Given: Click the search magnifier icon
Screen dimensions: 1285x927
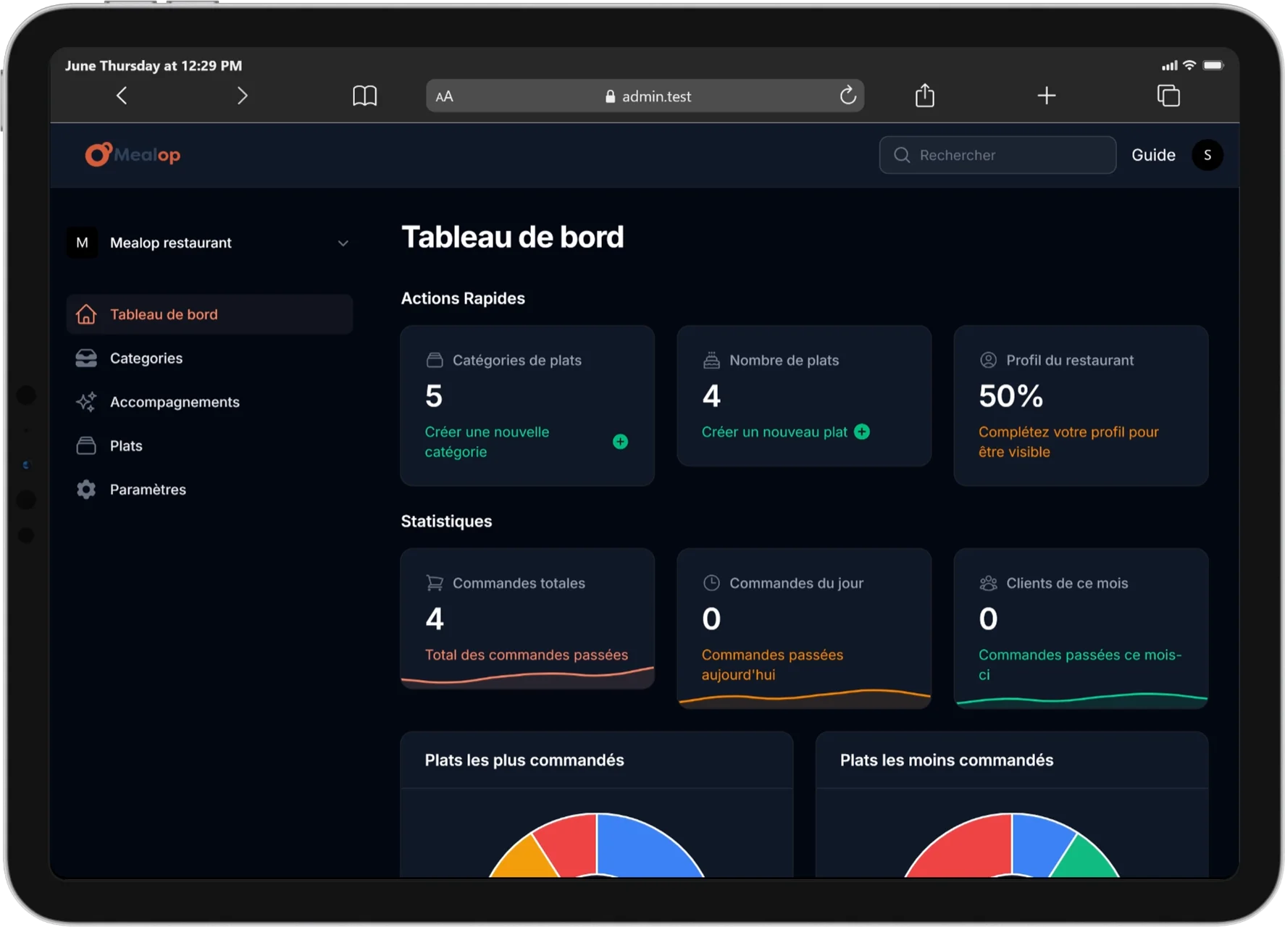Looking at the screenshot, I should click(x=902, y=155).
